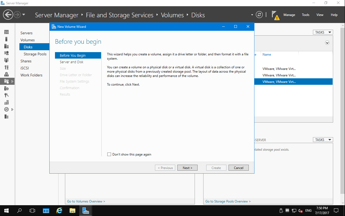Check Don't show this page again
This screenshot has height=216, width=345.
coord(109,154)
